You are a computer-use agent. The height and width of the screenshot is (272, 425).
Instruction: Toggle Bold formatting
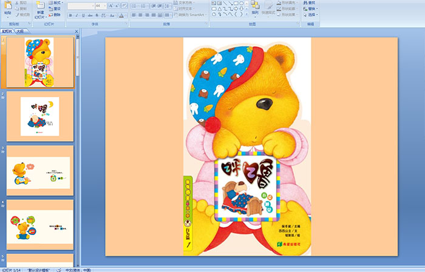click(70, 15)
